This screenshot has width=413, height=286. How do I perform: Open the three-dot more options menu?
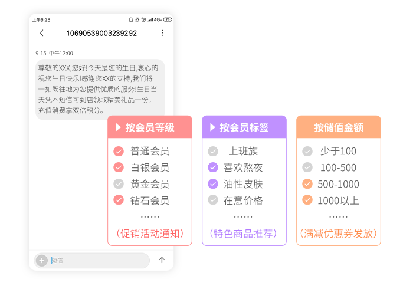click(162, 33)
